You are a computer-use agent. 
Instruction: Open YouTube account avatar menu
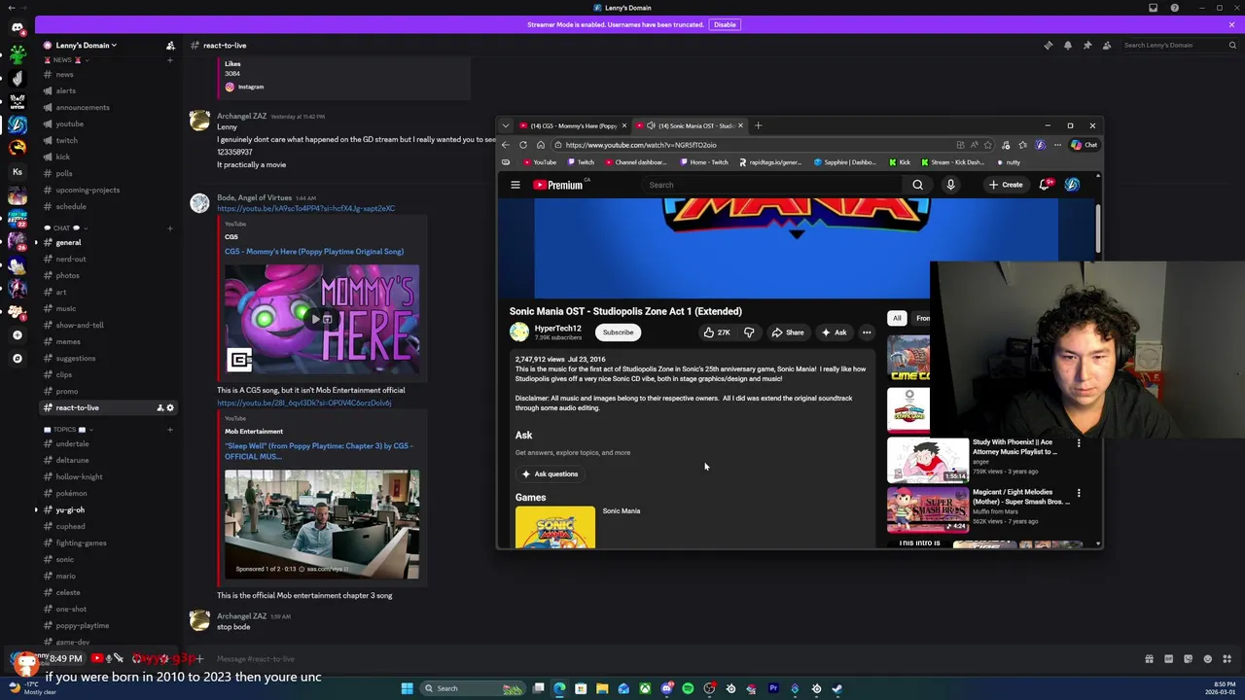[x=1072, y=185]
